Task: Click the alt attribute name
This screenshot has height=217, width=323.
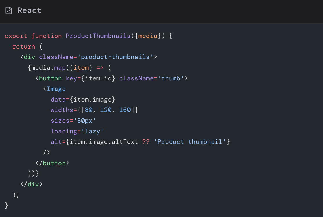Action: (x=56, y=142)
